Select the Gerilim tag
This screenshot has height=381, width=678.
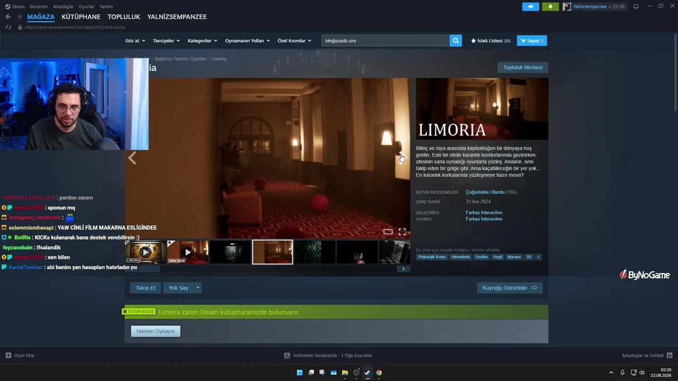coord(481,257)
